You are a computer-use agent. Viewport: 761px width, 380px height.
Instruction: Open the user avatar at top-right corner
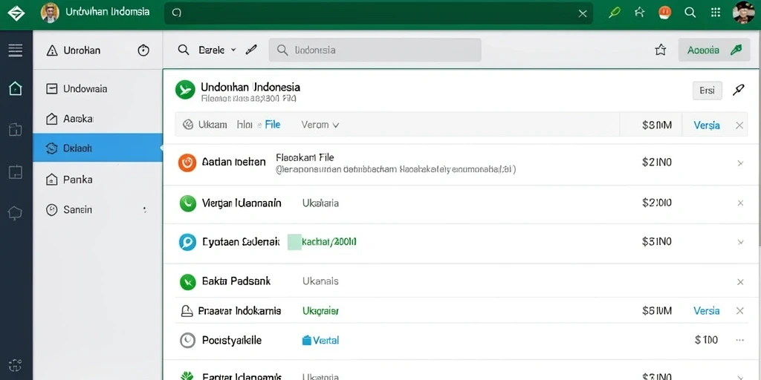coord(743,13)
